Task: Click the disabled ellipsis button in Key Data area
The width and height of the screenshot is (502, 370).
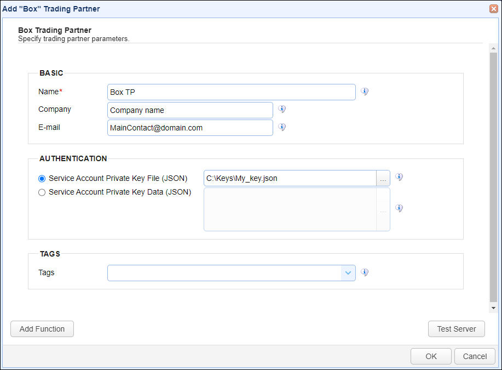Action: pyautogui.click(x=383, y=209)
